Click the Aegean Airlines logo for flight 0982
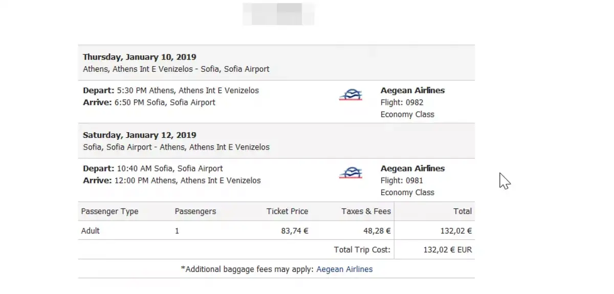Image resolution: width=614 pixels, height=294 pixels. tap(350, 95)
